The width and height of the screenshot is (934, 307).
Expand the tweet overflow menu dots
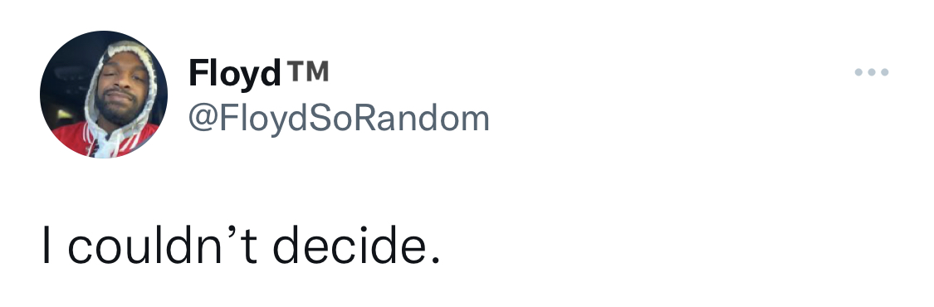tap(872, 72)
